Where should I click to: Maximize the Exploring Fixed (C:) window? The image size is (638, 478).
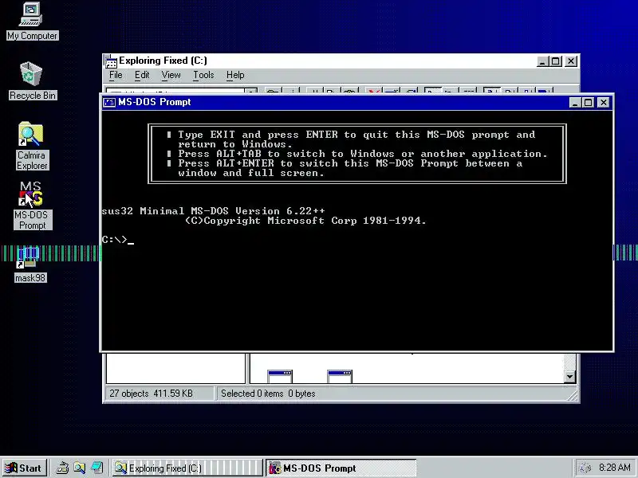point(555,61)
